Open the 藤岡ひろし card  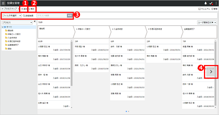point(127,67)
